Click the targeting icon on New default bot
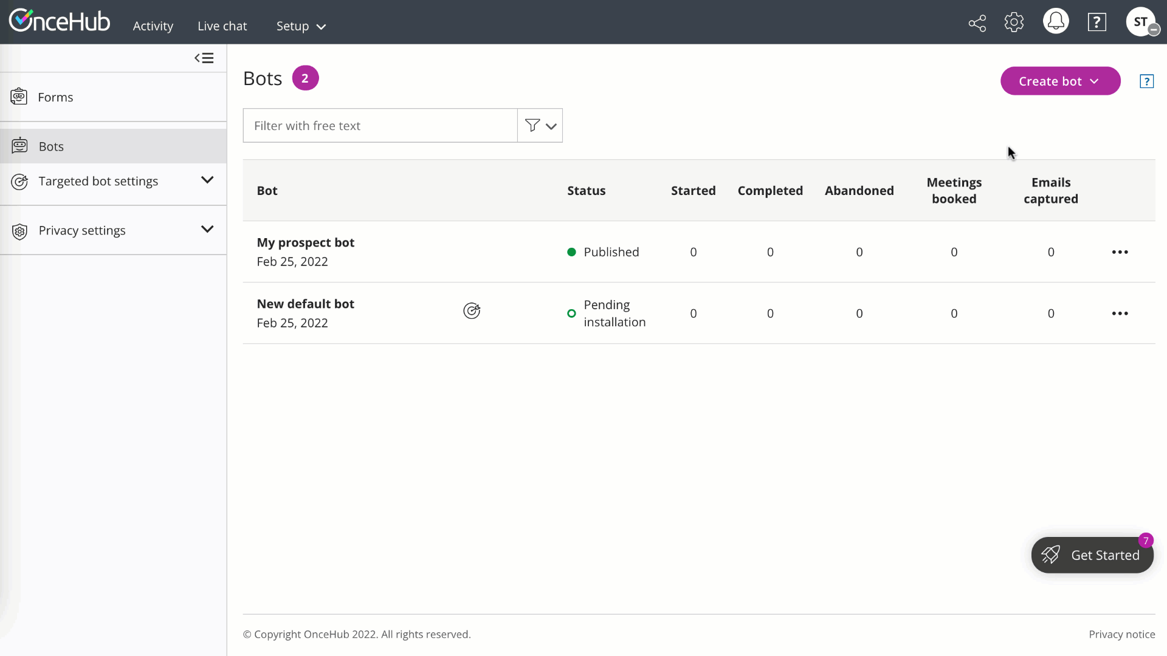 (472, 311)
